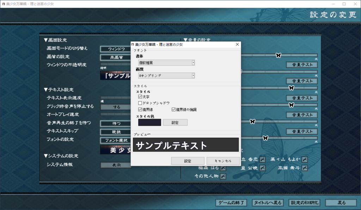Uncheck the 境界線 outline checkbox

tap(140, 110)
